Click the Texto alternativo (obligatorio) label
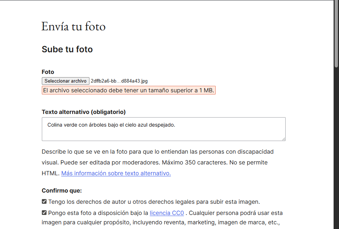This screenshot has height=229, width=339. (84, 112)
